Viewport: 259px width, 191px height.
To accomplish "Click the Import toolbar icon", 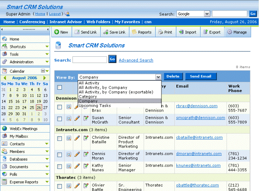I will (x=181, y=32).
